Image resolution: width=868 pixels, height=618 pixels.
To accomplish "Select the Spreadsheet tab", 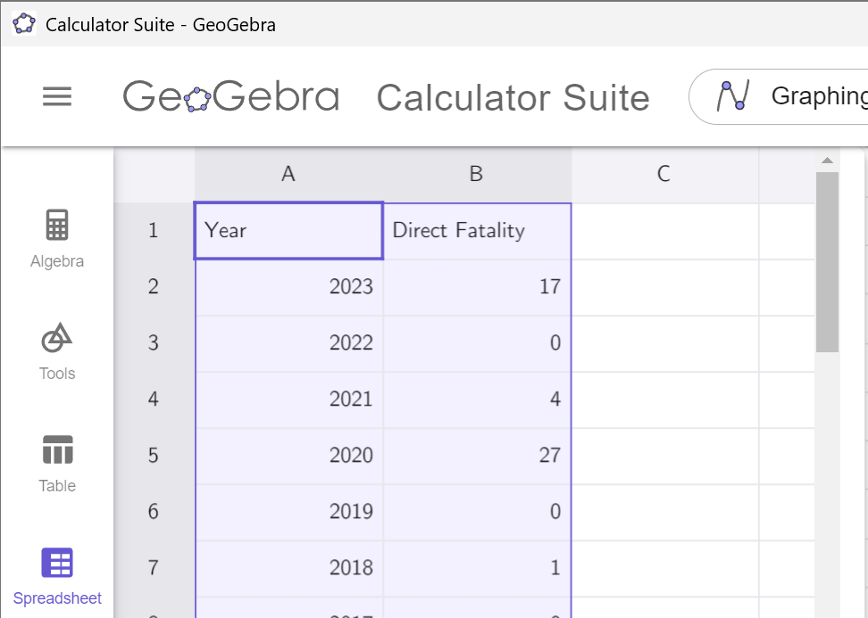I will click(x=57, y=577).
